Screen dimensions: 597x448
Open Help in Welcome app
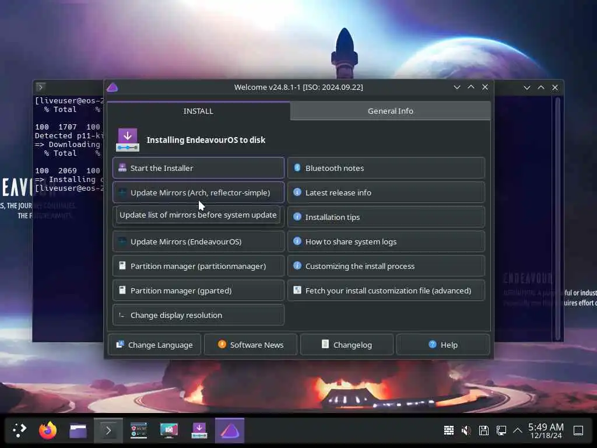443,345
